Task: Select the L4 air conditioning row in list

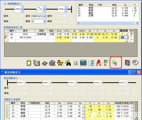Action: [108, 16]
